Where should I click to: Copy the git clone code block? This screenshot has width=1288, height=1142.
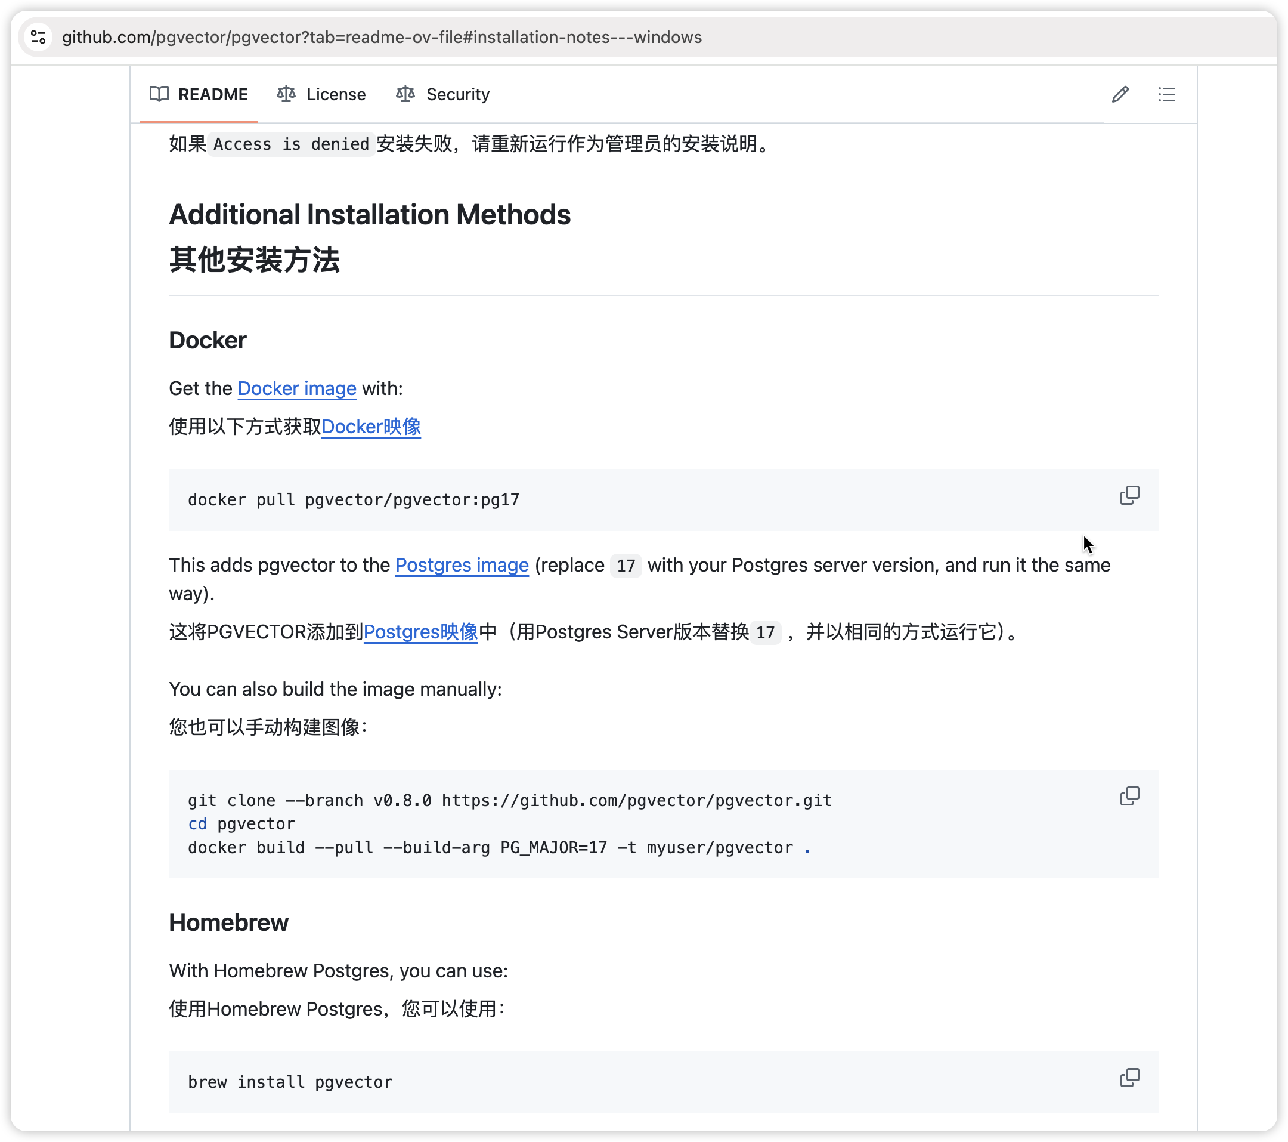point(1129,797)
